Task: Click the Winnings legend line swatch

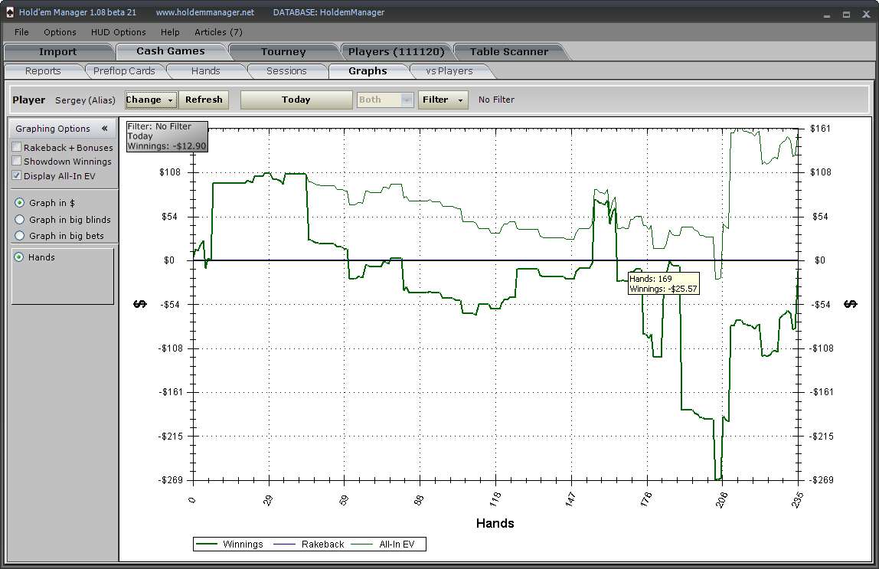Action: pos(207,544)
